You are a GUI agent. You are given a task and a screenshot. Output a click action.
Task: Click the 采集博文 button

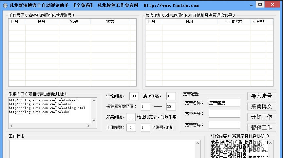tap(261, 107)
